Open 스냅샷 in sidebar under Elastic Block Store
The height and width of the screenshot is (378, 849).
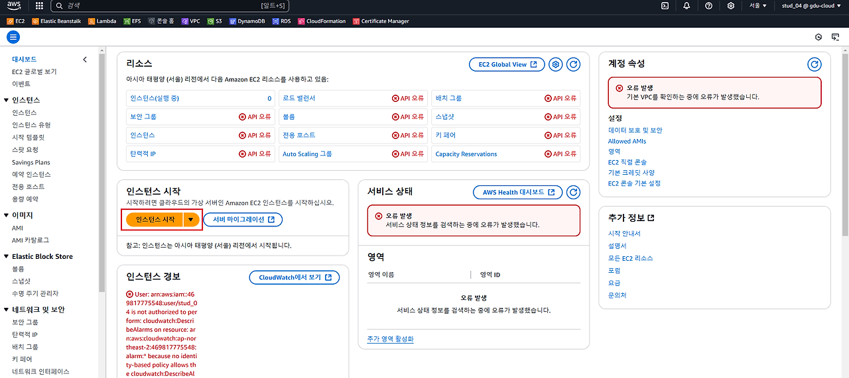[x=21, y=281]
